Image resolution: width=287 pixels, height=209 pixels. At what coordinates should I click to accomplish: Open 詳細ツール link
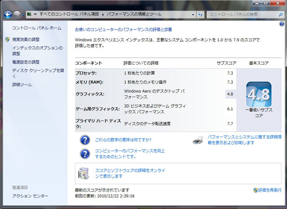pos(22,85)
